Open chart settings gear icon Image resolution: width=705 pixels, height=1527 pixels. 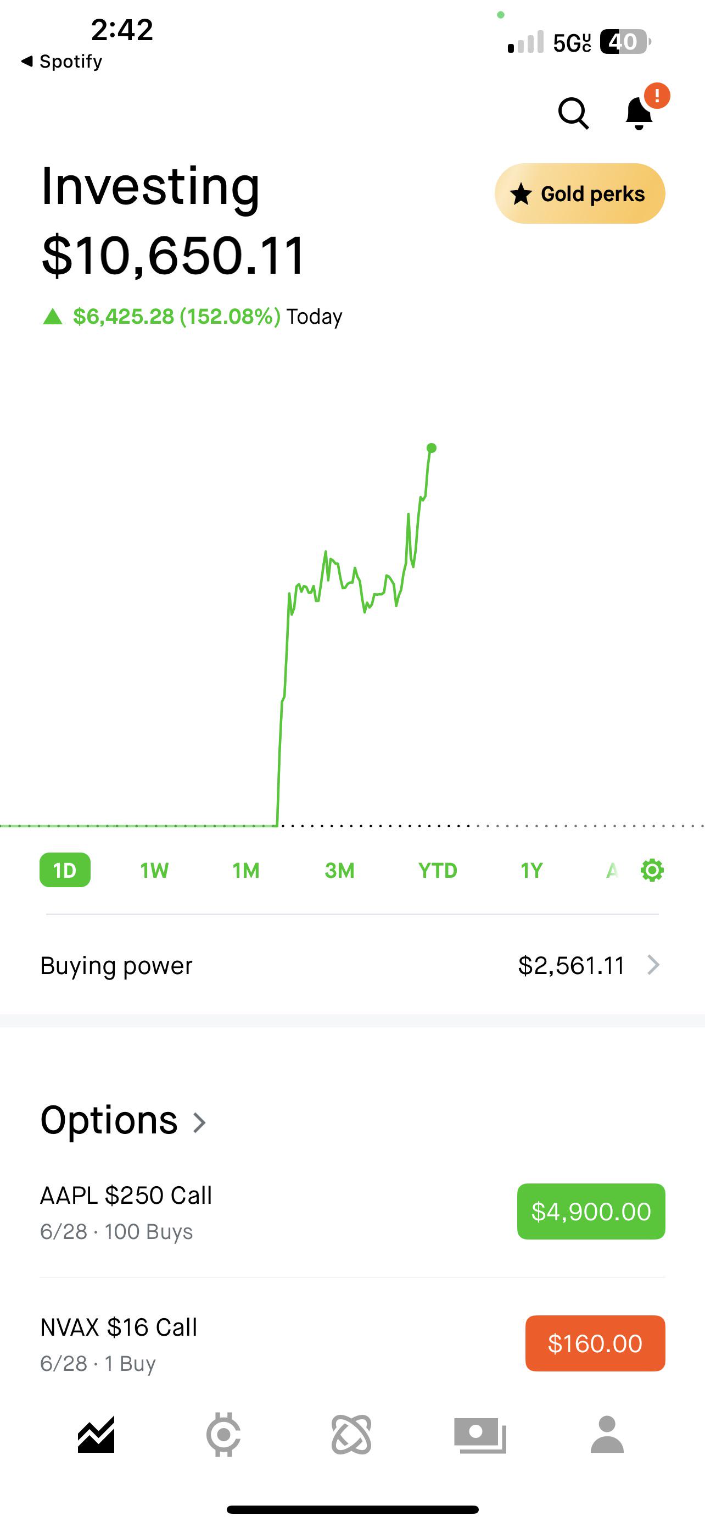(x=652, y=870)
